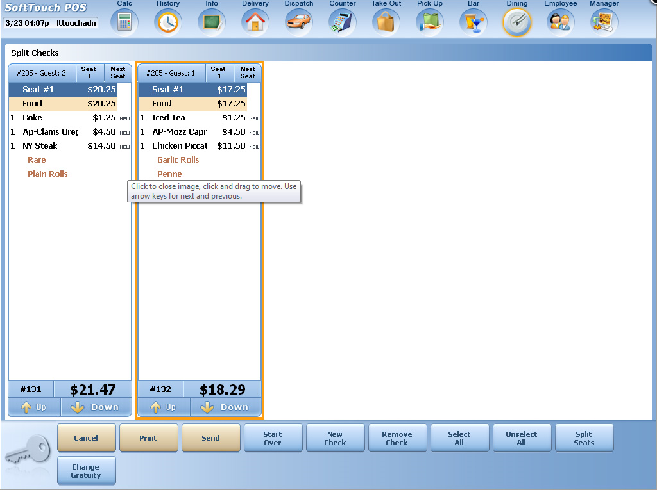Click Split Seats button

(584, 437)
